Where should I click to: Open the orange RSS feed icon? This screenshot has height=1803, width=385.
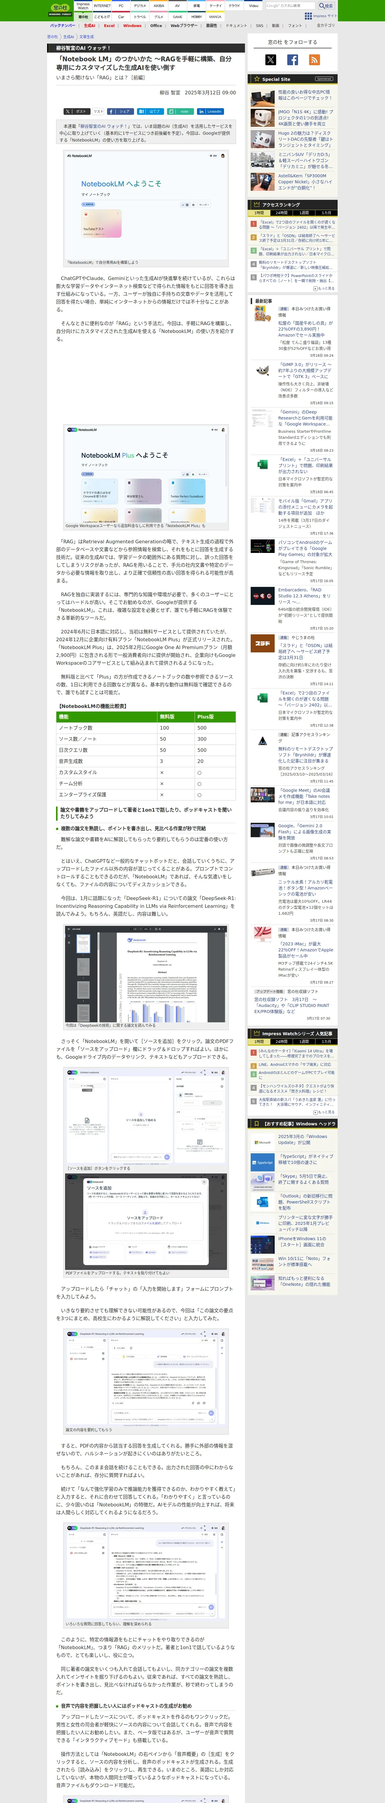(x=315, y=60)
